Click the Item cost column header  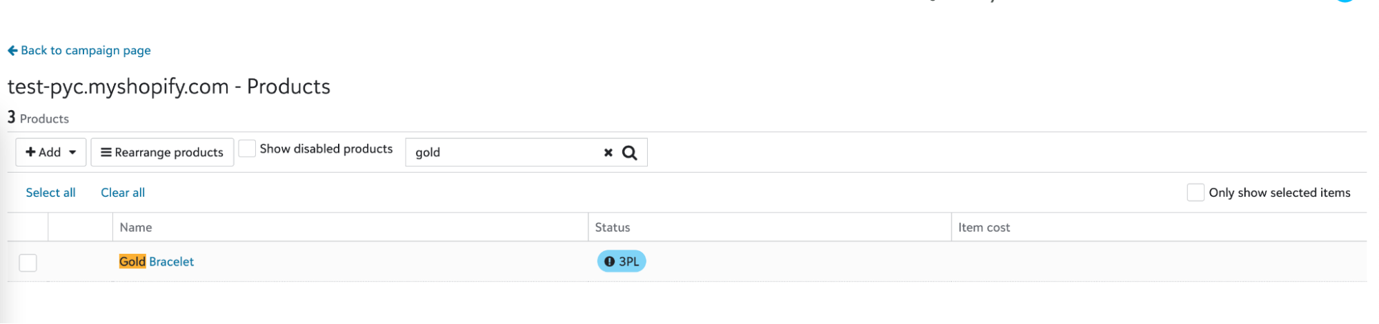984,227
